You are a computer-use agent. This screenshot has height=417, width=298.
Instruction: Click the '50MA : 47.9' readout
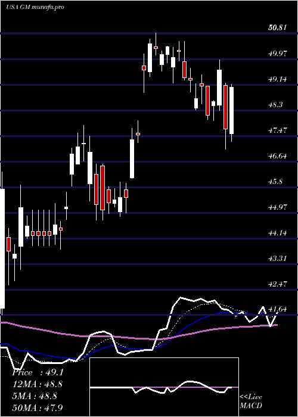[x=38, y=407]
